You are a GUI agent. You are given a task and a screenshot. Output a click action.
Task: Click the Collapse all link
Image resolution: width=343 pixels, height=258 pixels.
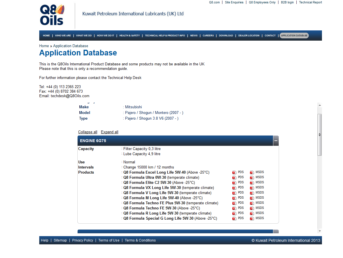tap(88, 132)
